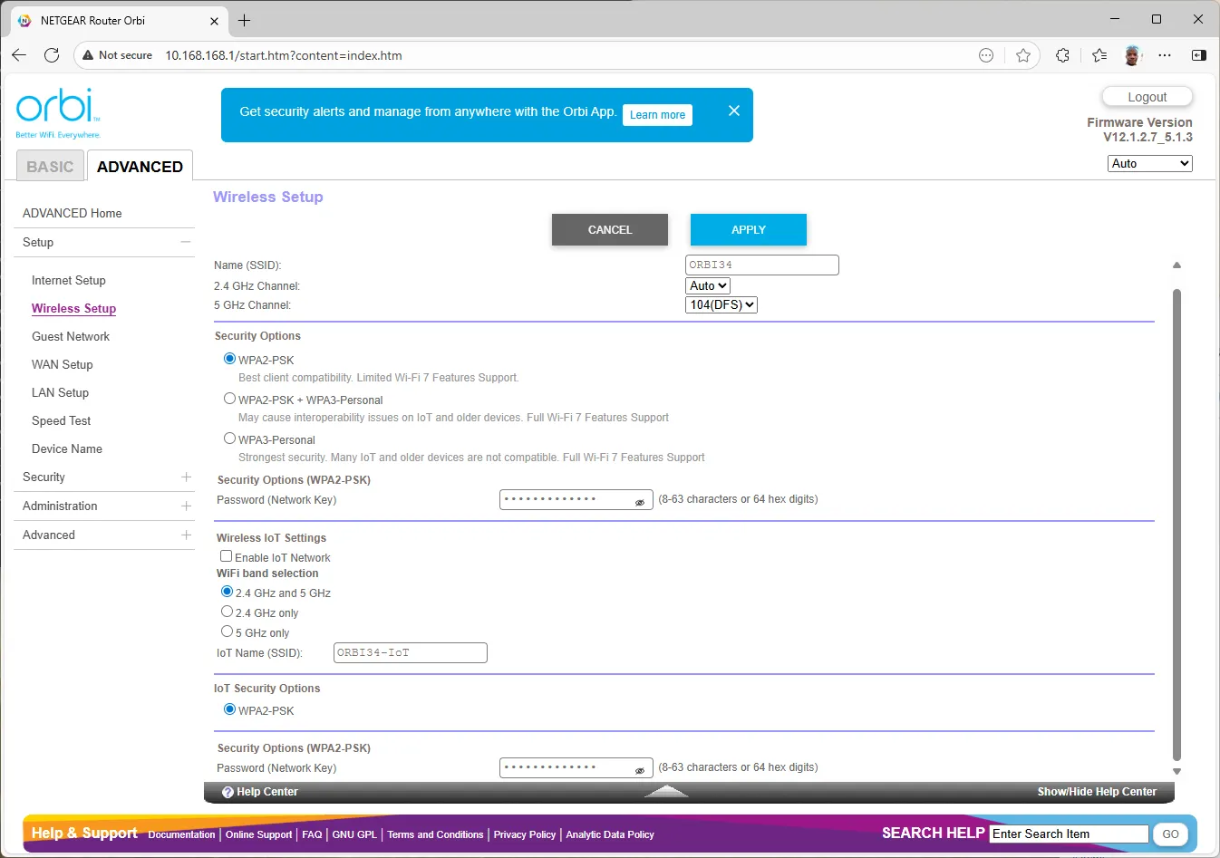The width and height of the screenshot is (1220, 858).
Task: Open the browser extensions puzzle icon
Action: pyautogui.click(x=1062, y=55)
